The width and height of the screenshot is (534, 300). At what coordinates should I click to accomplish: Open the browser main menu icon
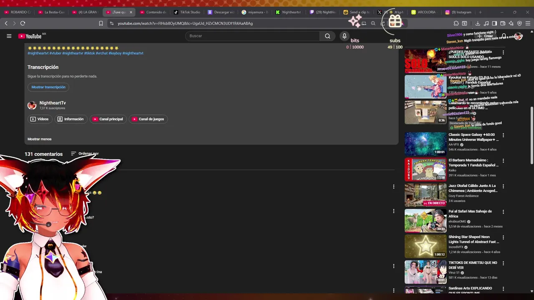pyautogui.click(x=528, y=23)
